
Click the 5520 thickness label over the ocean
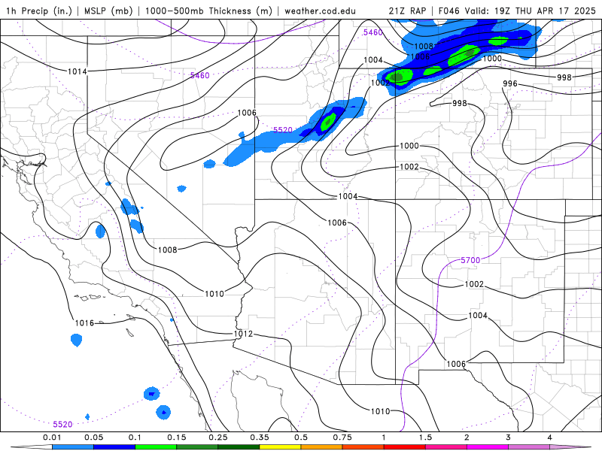[62, 424]
